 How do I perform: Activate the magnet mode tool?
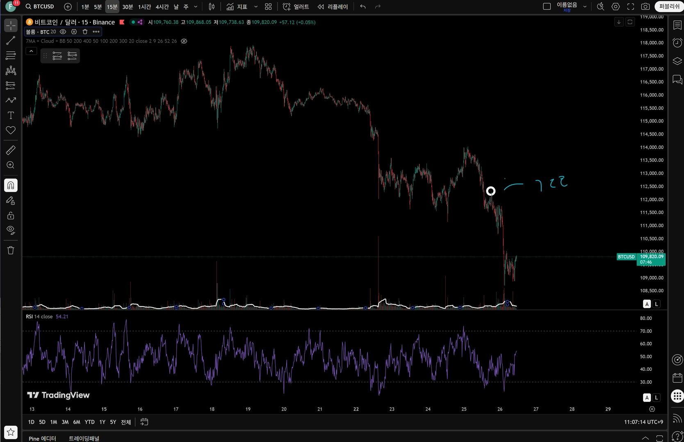point(11,185)
